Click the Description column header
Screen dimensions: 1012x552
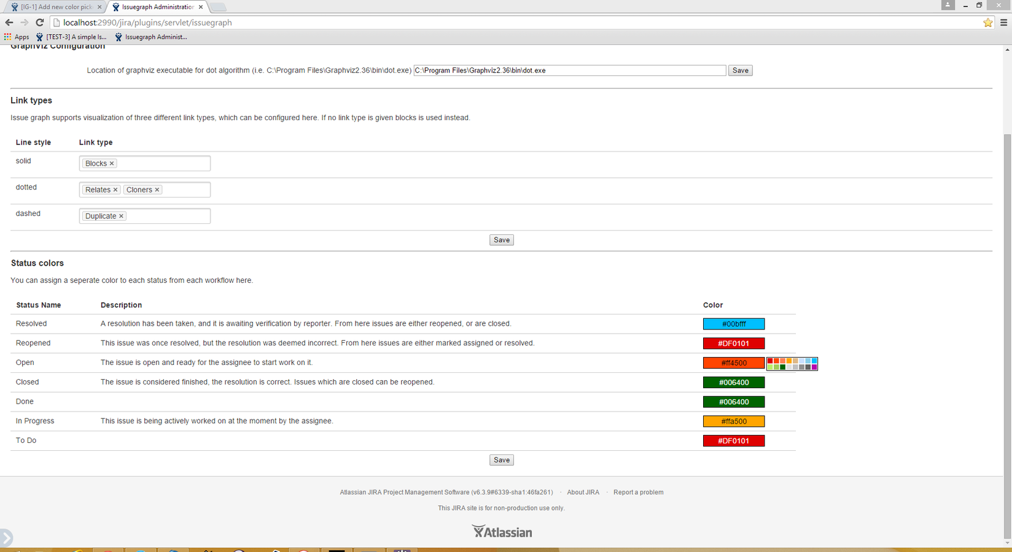click(121, 305)
